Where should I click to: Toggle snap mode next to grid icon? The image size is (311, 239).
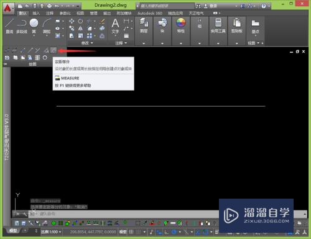(x=138, y=232)
